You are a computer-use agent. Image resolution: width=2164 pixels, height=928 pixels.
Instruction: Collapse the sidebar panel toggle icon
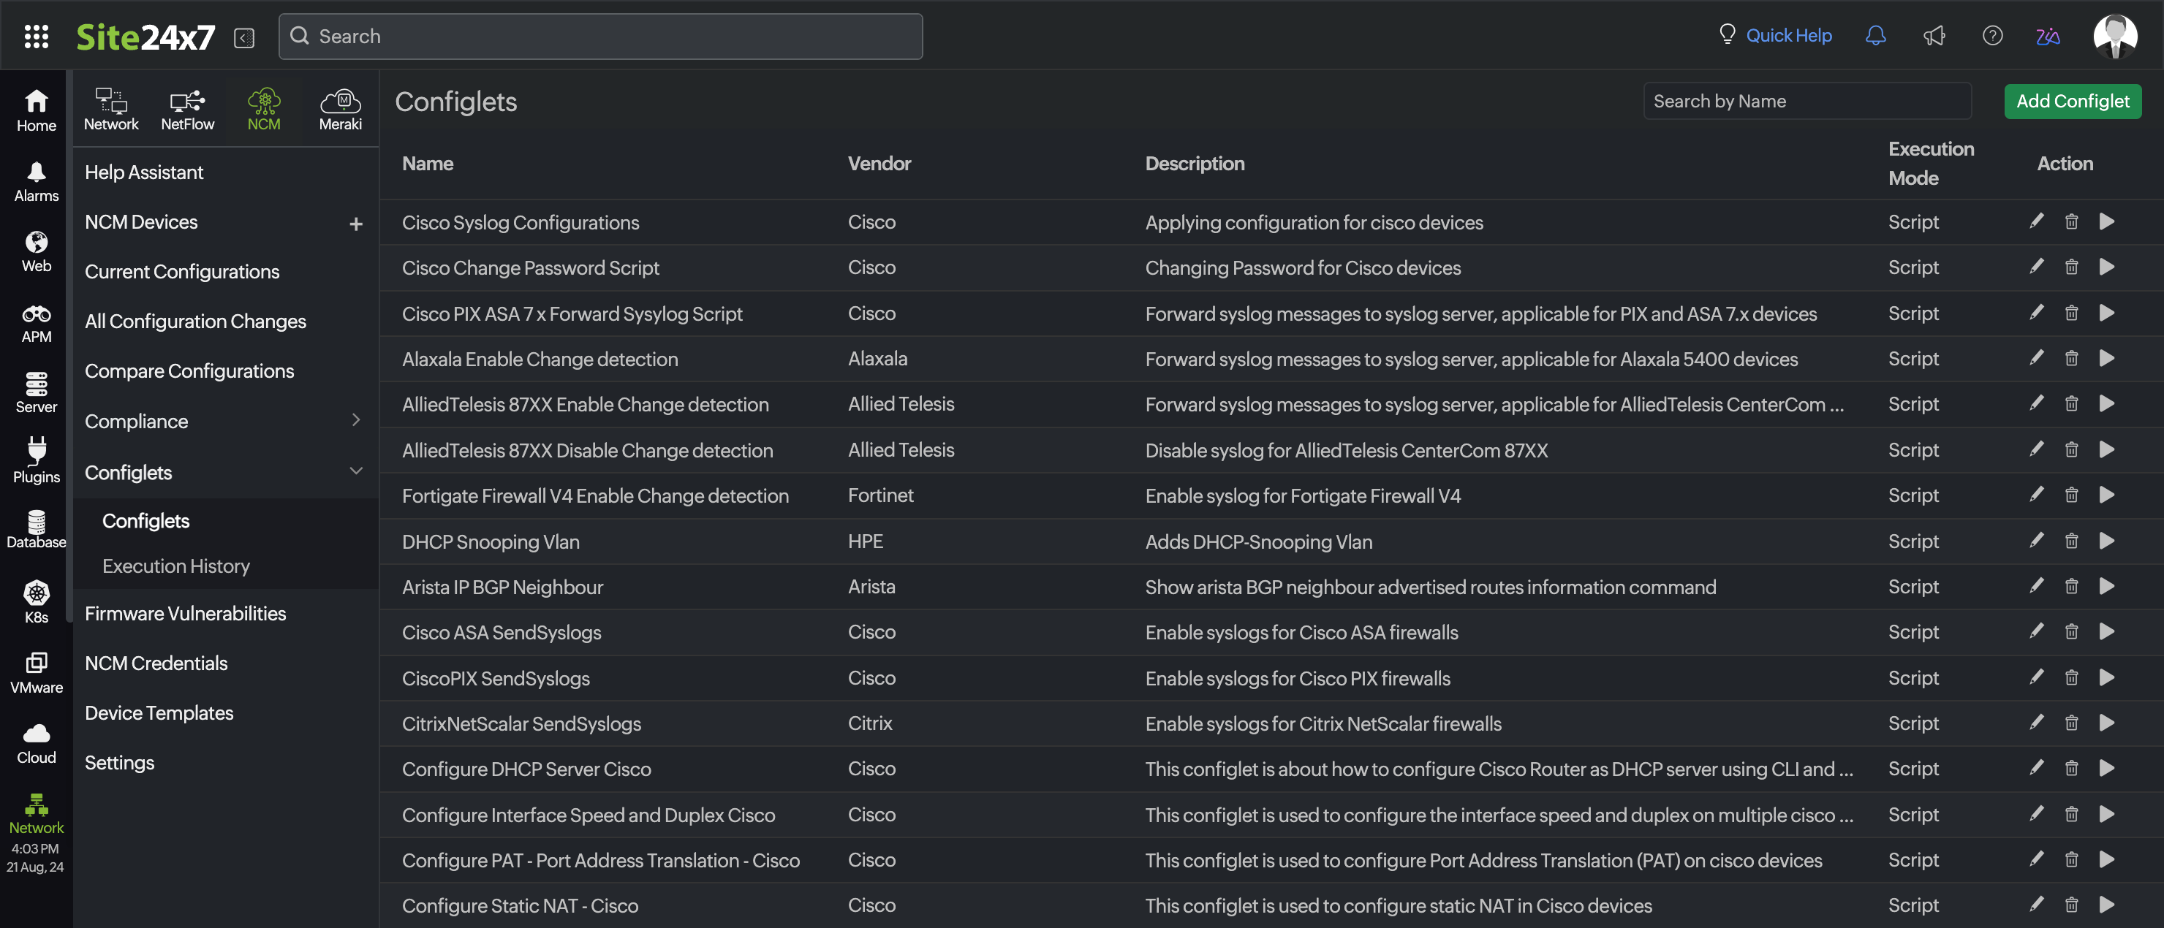pyautogui.click(x=243, y=38)
